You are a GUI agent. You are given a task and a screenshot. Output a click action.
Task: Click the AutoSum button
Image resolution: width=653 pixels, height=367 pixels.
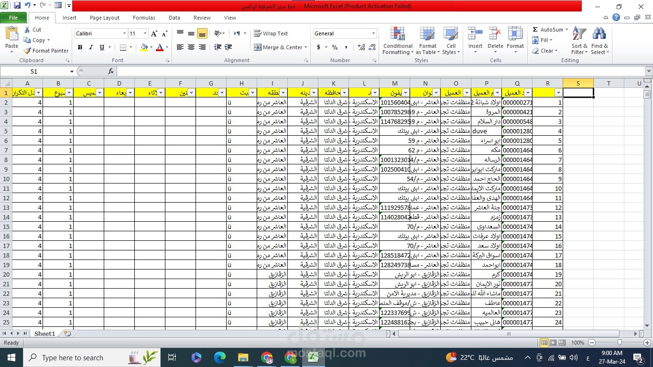[547, 30]
